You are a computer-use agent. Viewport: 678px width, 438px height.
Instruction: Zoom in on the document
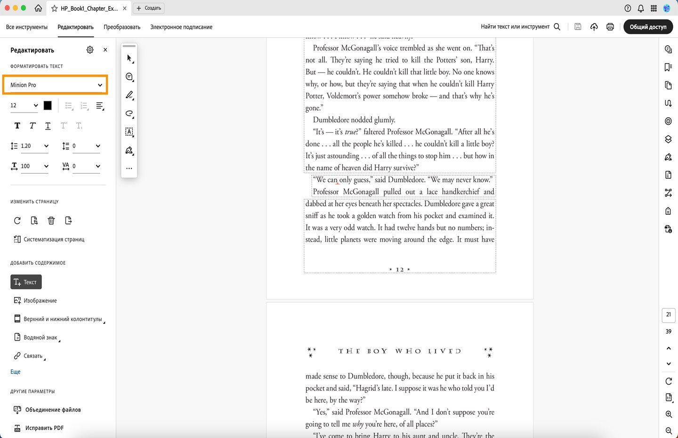669,414
